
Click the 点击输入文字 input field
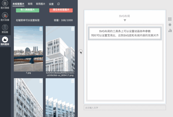[x=125, y=108]
